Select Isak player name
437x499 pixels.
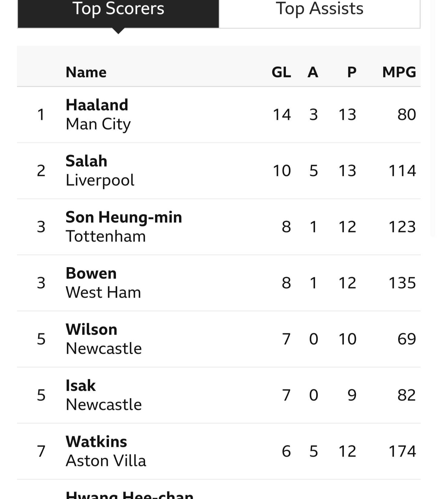pos(81,386)
